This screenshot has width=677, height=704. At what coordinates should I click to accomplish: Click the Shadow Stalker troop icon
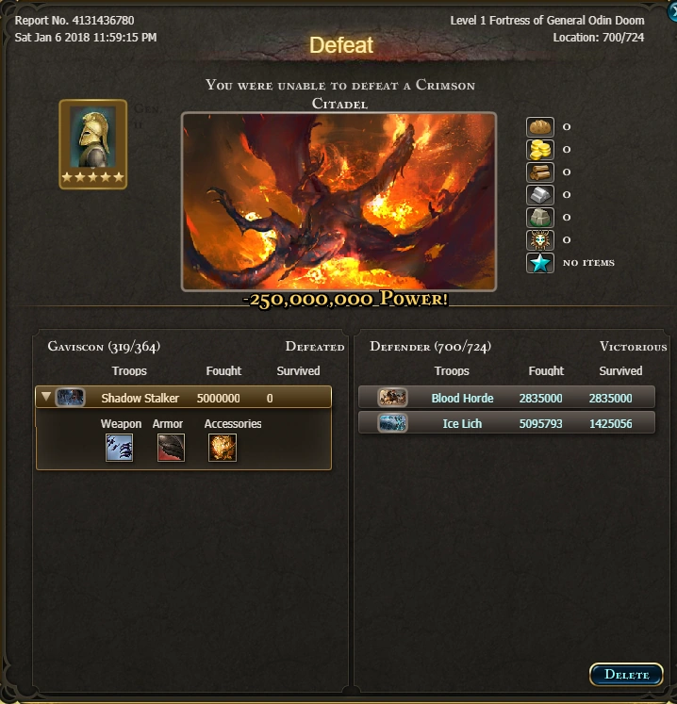[x=70, y=398]
